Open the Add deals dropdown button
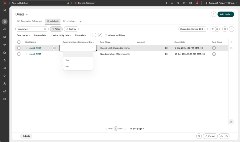 (x=226, y=14)
